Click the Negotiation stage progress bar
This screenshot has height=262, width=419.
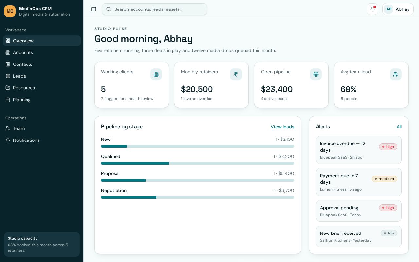click(198, 197)
